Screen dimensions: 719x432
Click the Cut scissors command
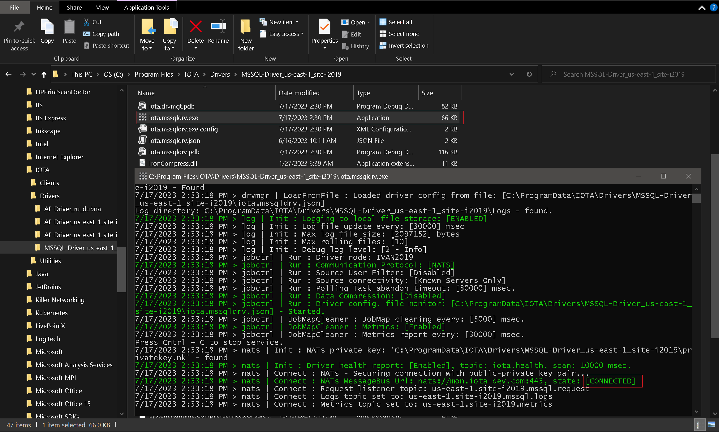(x=93, y=22)
